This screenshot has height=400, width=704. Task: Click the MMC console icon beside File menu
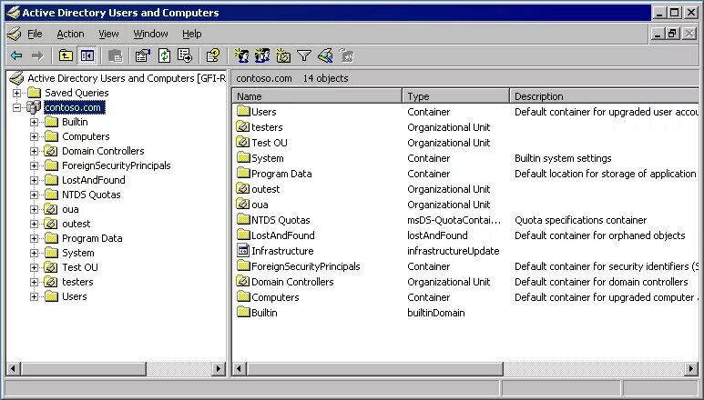coord(15,34)
